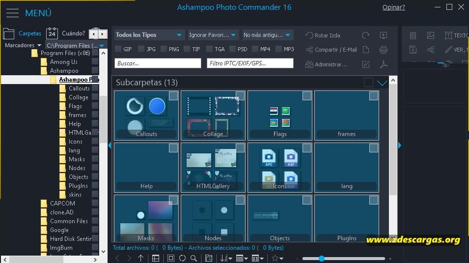This screenshot has height=263, width=469.
Task: Click the table layout view icon
Action: [156, 258]
